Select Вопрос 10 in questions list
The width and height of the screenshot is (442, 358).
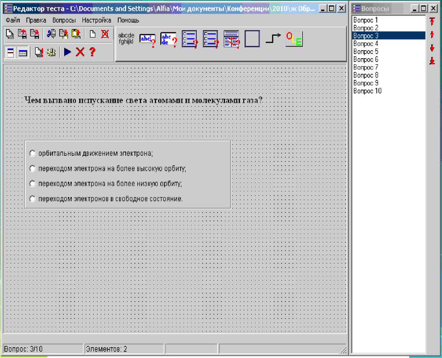pyautogui.click(x=389, y=91)
